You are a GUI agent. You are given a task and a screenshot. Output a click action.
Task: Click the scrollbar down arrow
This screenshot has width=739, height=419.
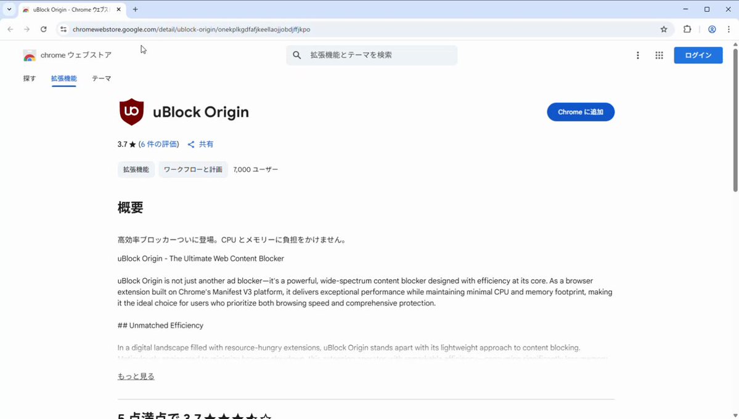click(x=735, y=416)
